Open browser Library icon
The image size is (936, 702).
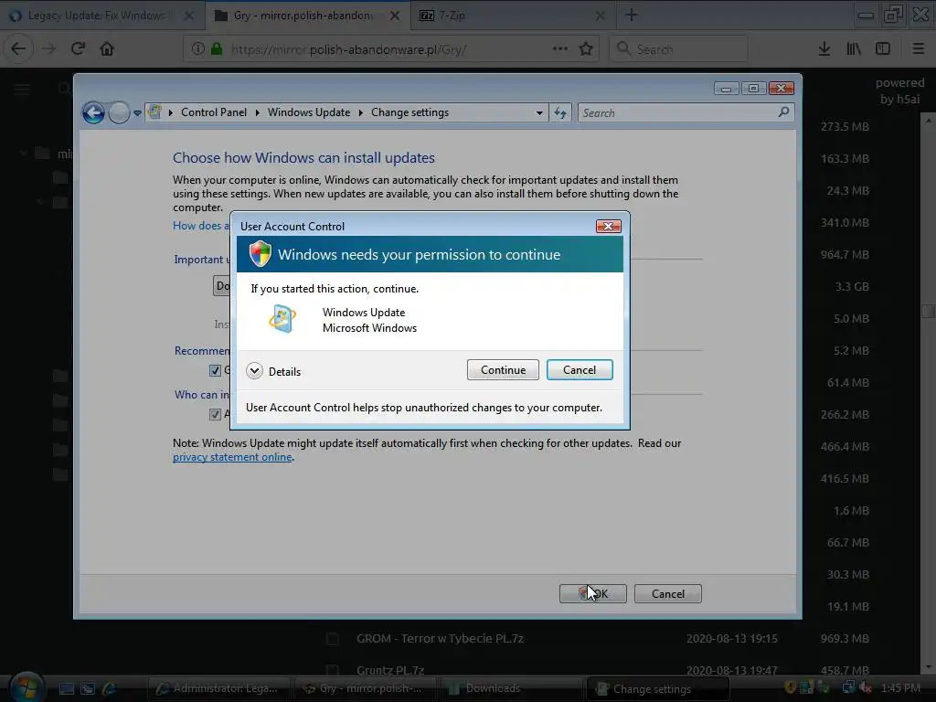coord(854,49)
